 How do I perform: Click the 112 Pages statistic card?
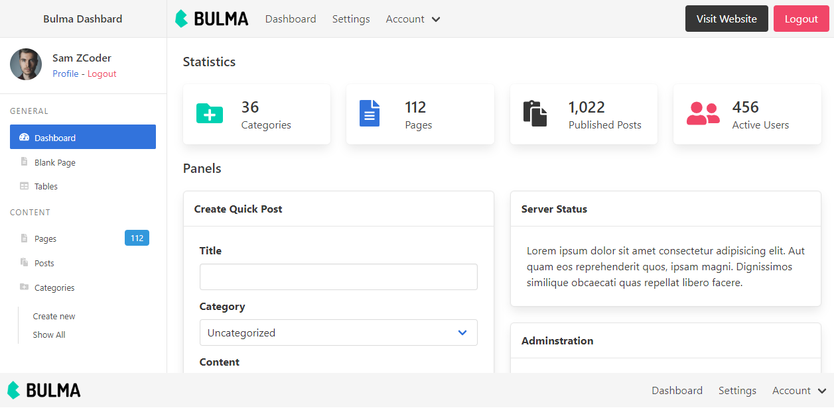(x=420, y=114)
